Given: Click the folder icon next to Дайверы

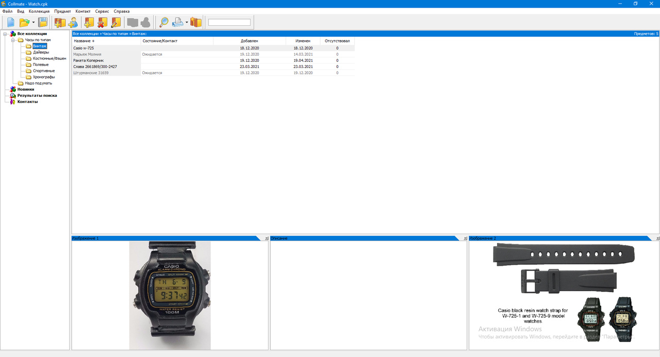Looking at the screenshot, I should click(x=28, y=53).
